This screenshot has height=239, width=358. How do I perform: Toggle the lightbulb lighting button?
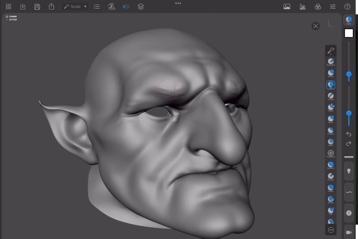(x=349, y=171)
